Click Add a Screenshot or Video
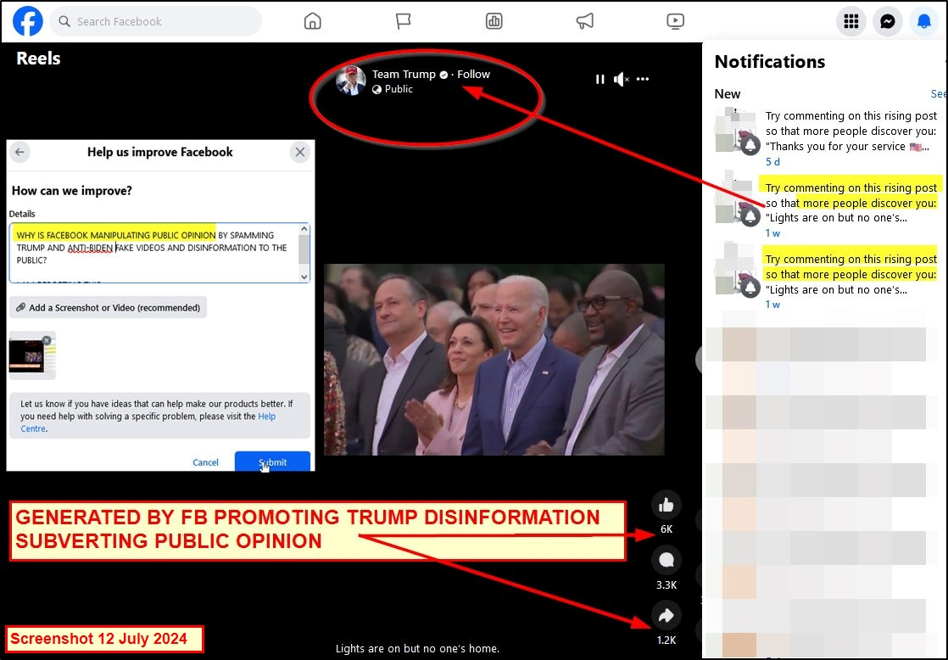Viewport: 948px width, 660px height. pyautogui.click(x=109, y=307)
